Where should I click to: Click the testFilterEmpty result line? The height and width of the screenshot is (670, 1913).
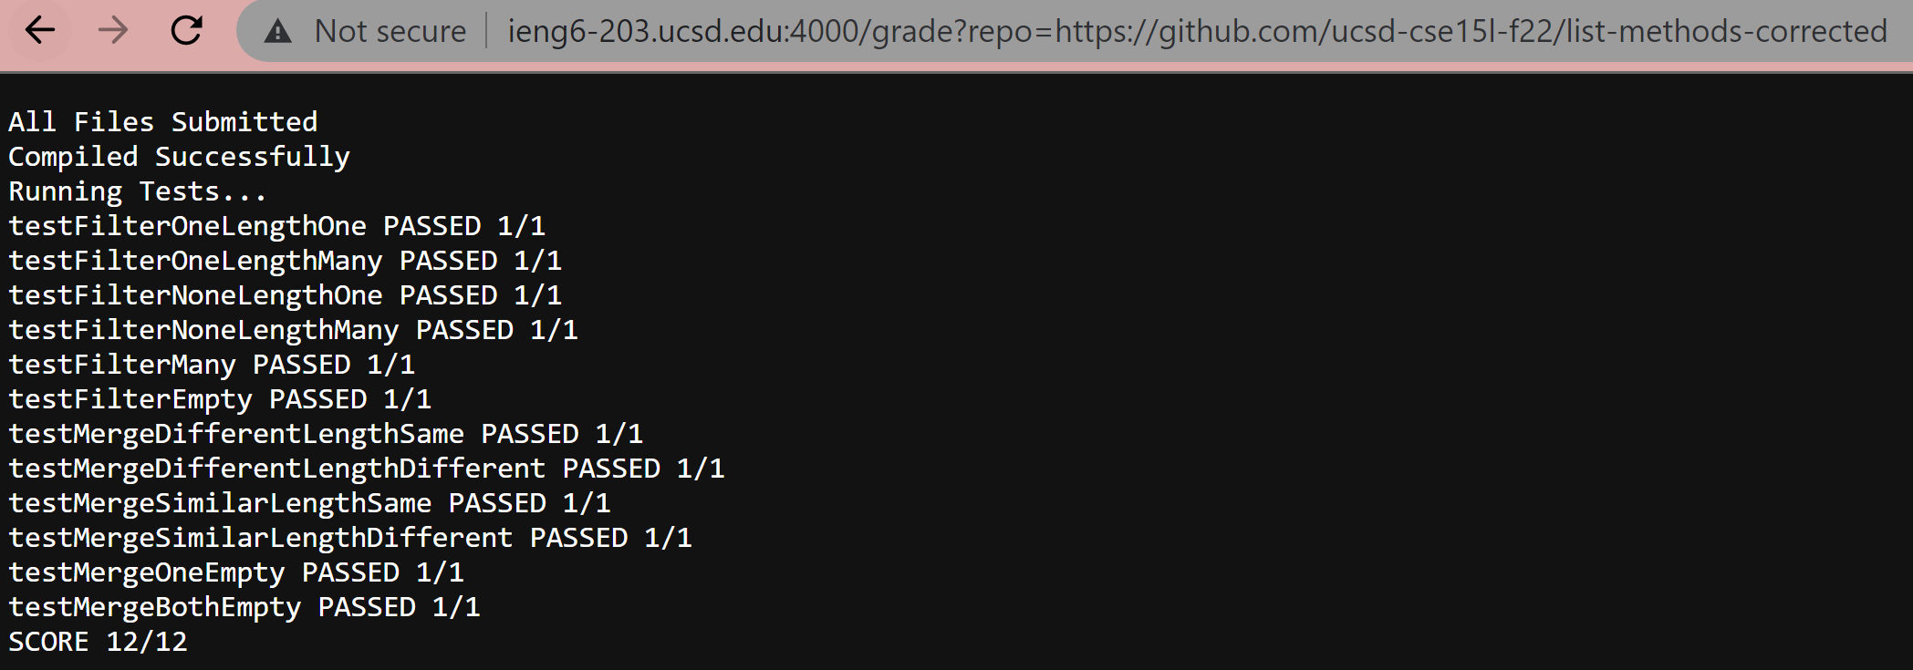(220, 399)
